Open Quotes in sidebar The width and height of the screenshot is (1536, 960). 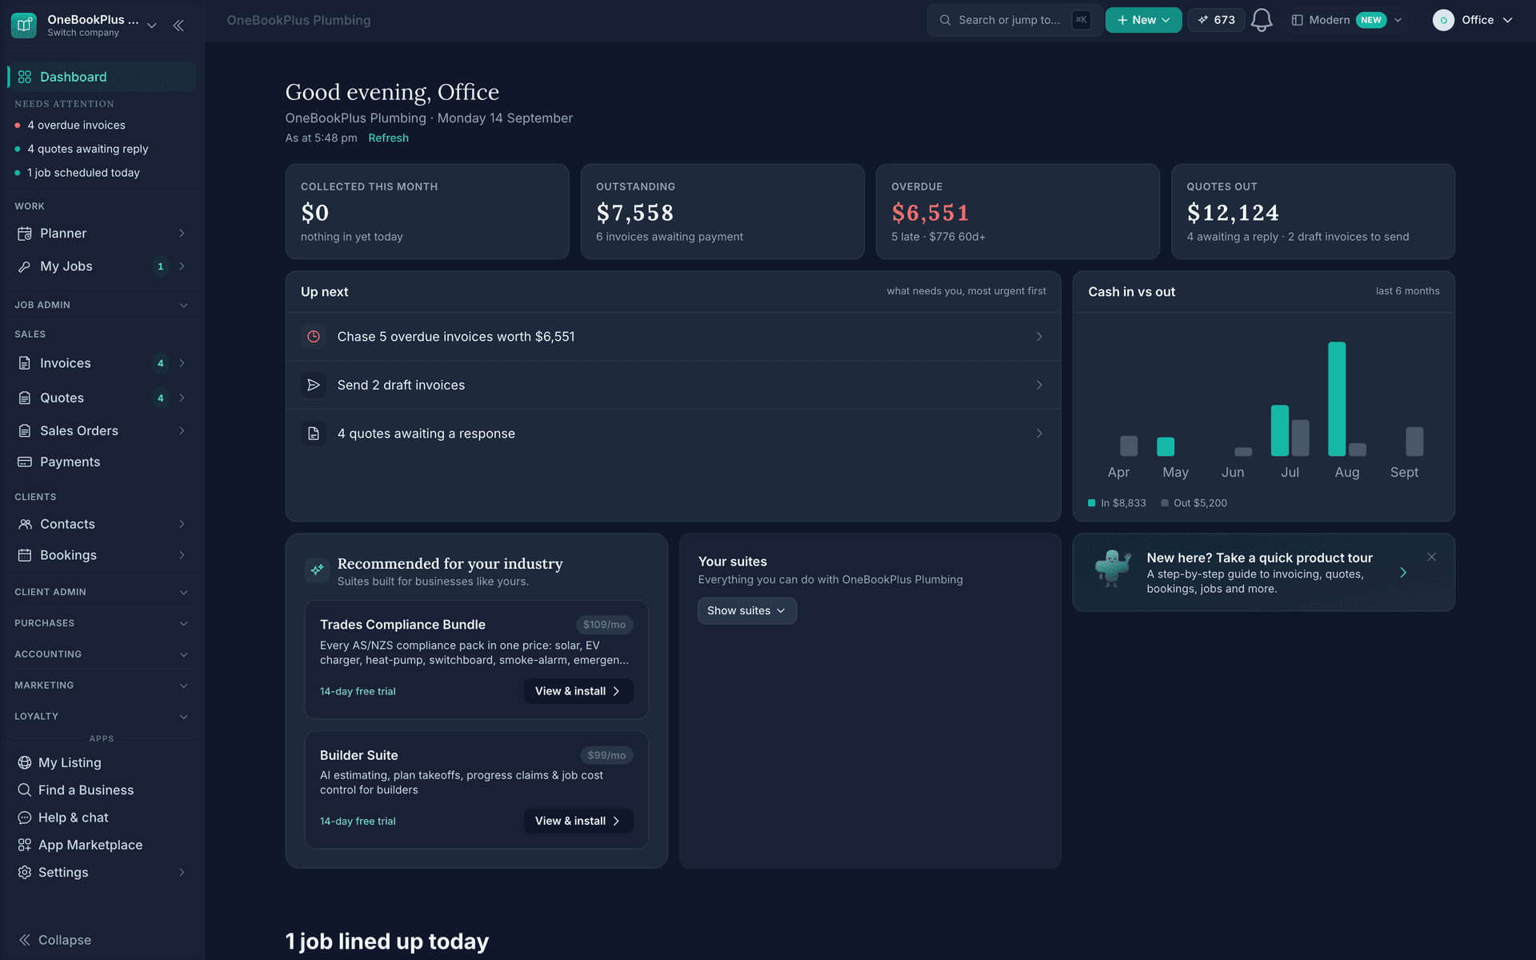click(102, 398)
